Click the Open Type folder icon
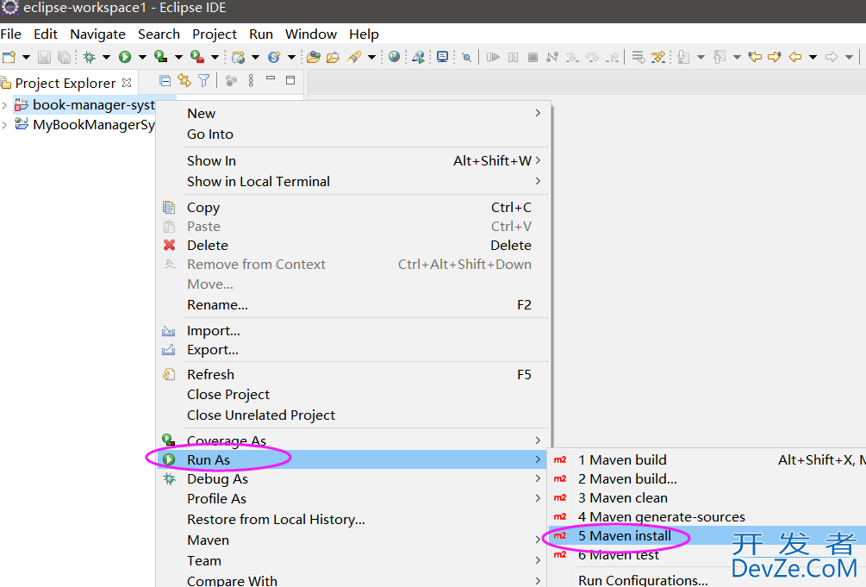The image size is (866, 587). [314, 57]
